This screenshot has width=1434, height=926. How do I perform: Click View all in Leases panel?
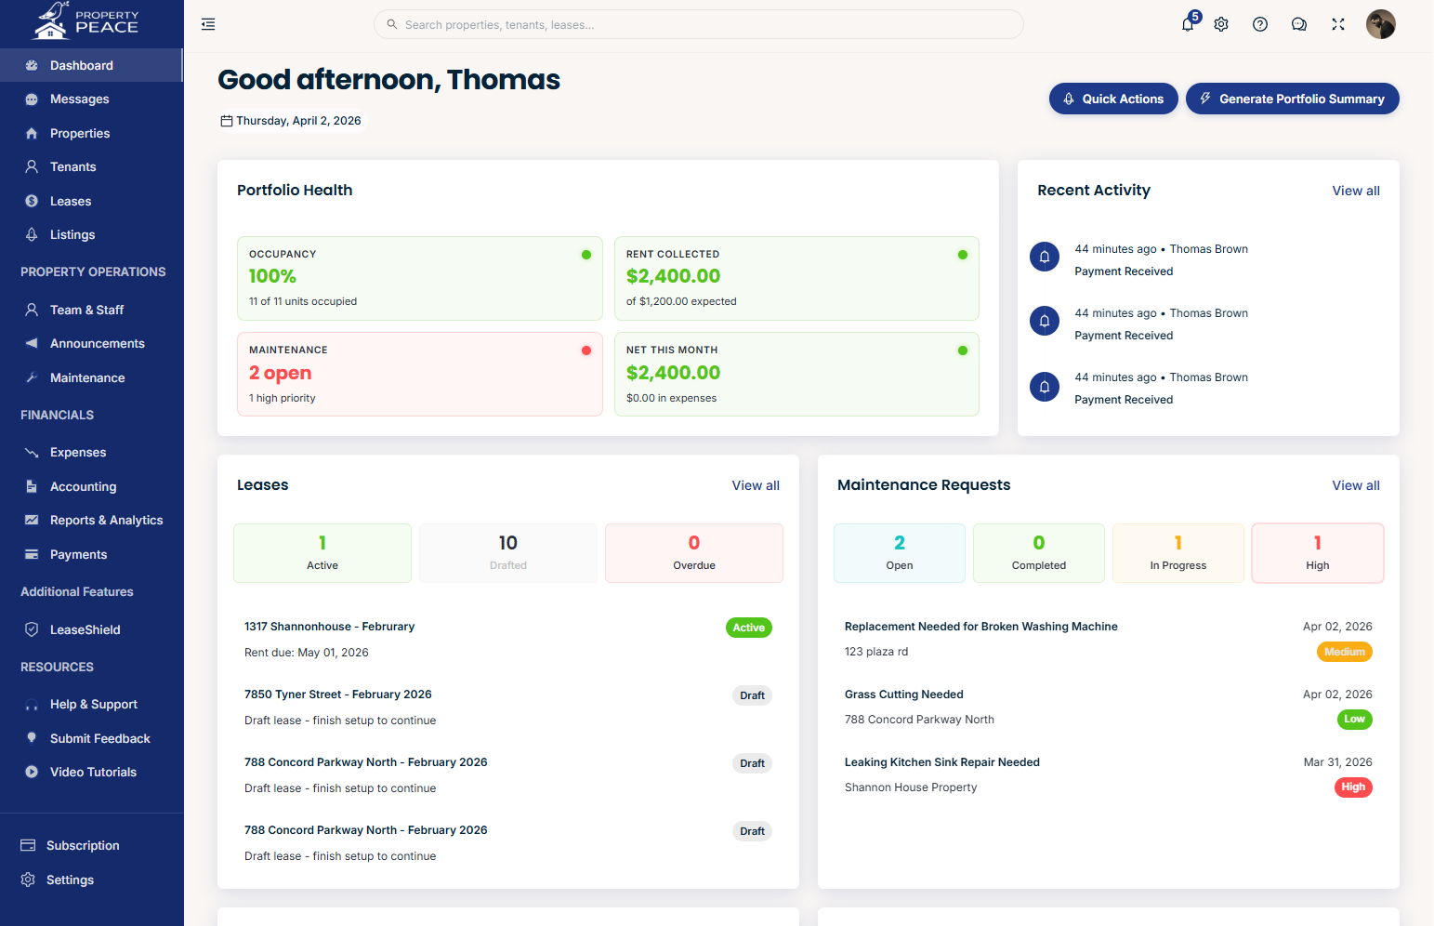click(755, 485)
